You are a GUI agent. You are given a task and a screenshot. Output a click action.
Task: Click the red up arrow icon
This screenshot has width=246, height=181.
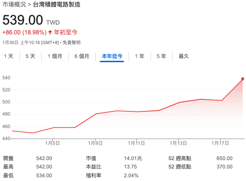coord(50,32)
